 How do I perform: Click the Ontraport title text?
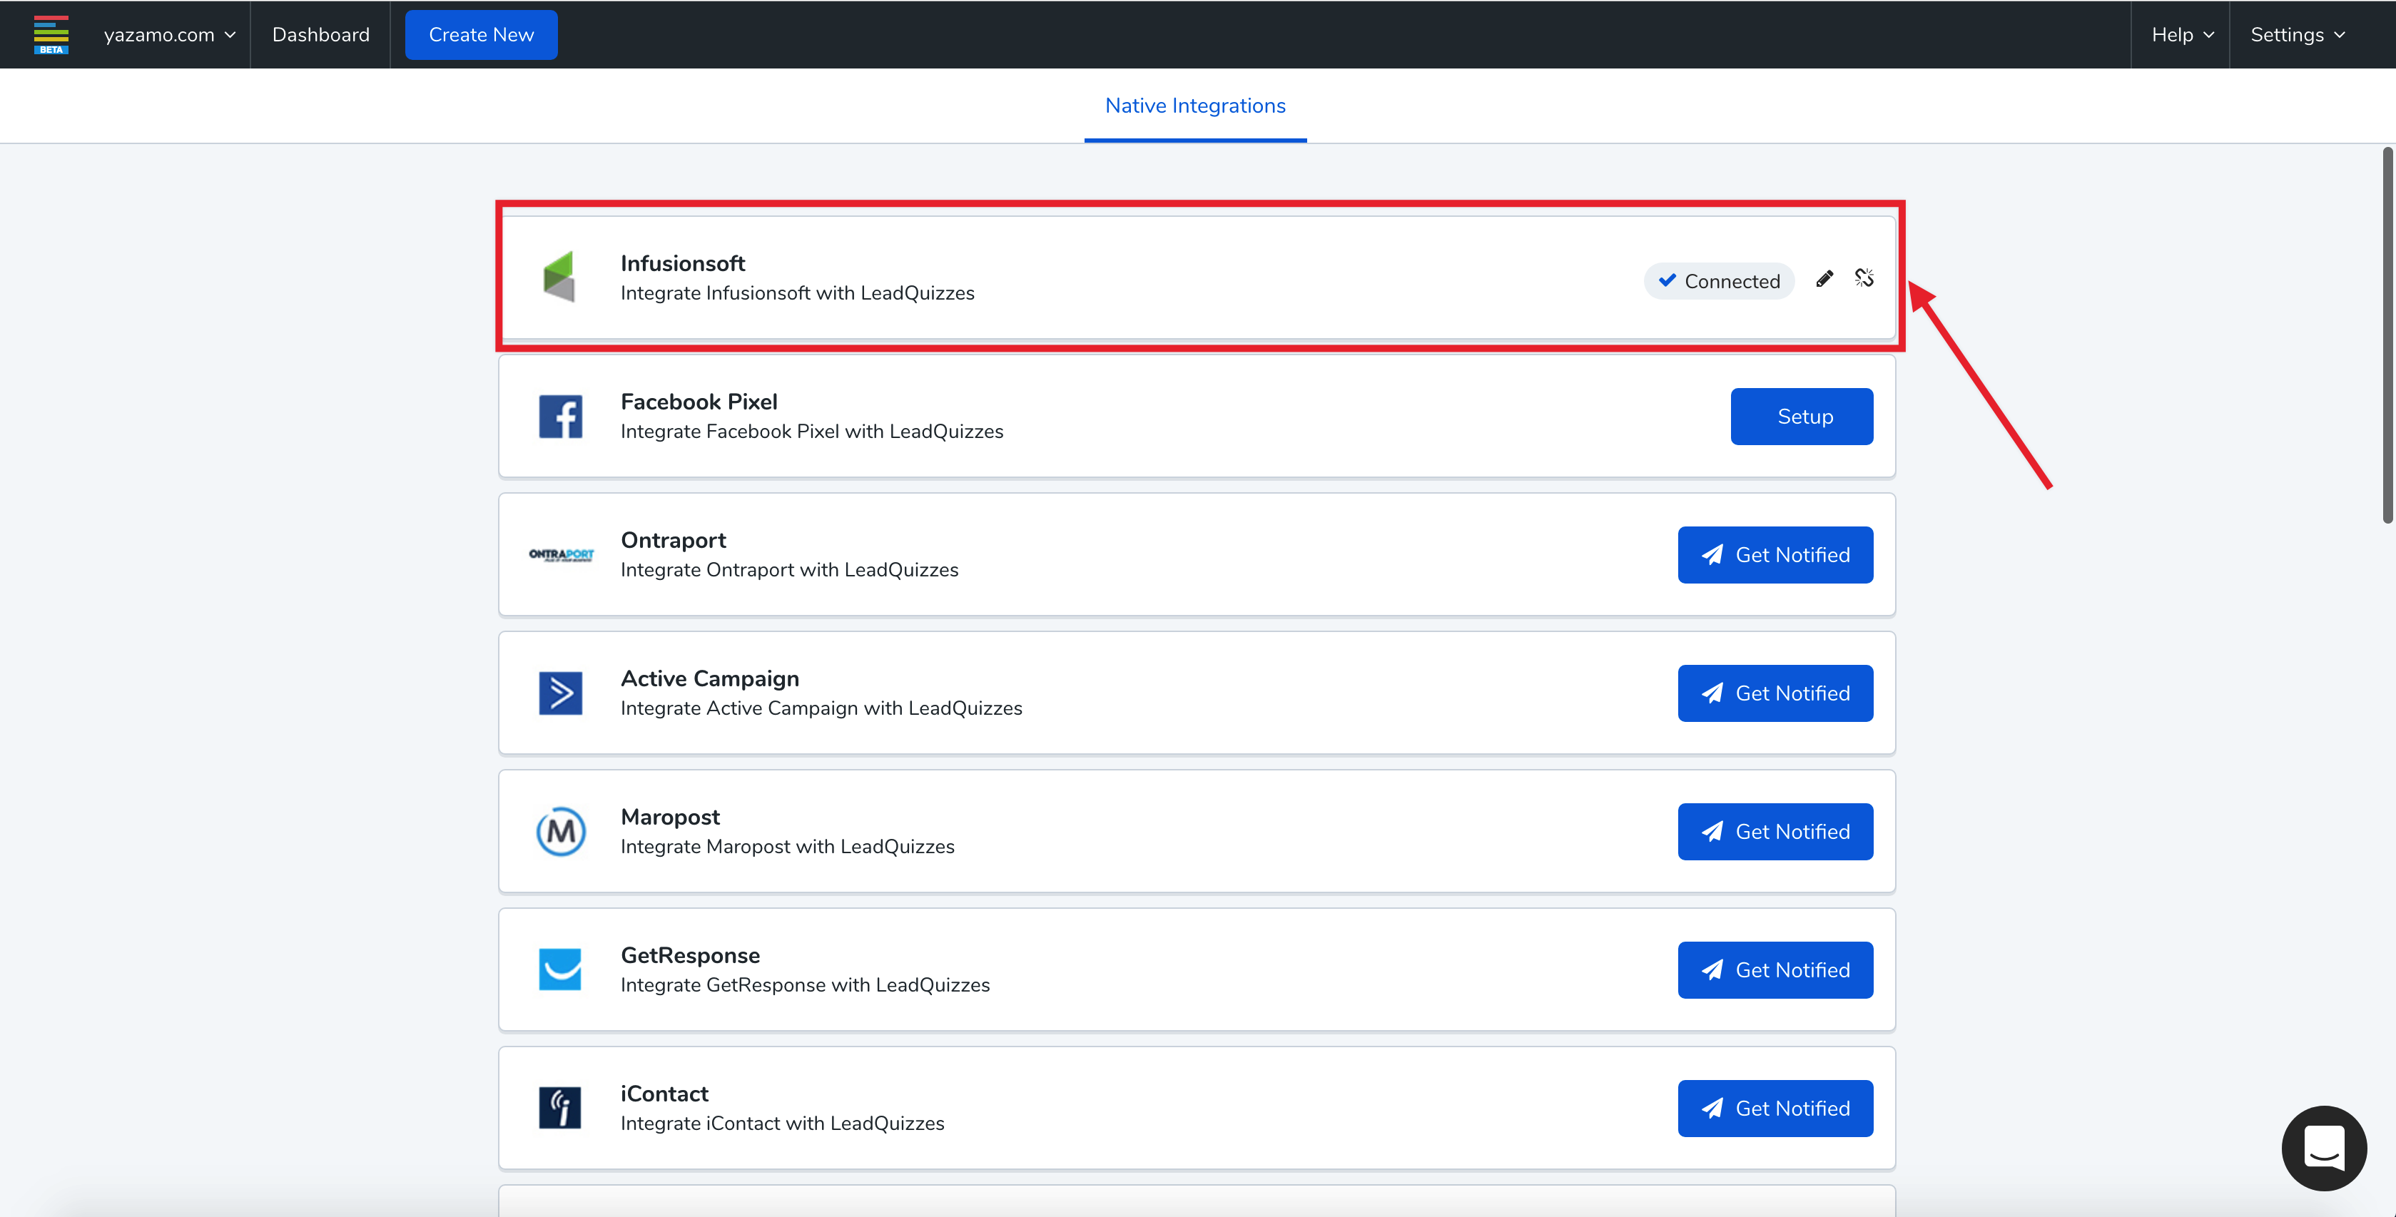tap(674, 540)
